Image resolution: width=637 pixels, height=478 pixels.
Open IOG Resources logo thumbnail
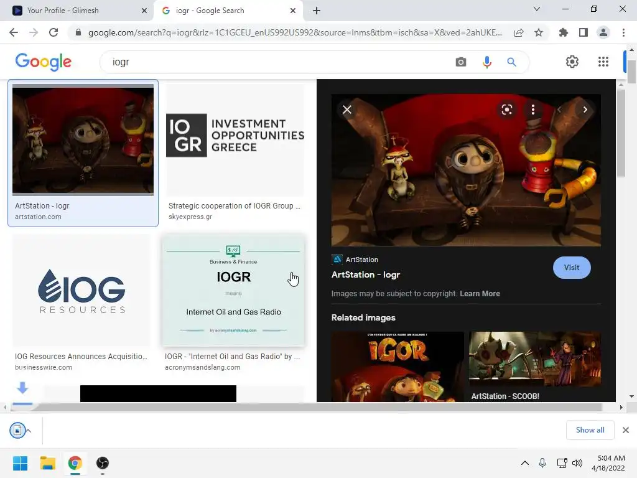(81, 290)
